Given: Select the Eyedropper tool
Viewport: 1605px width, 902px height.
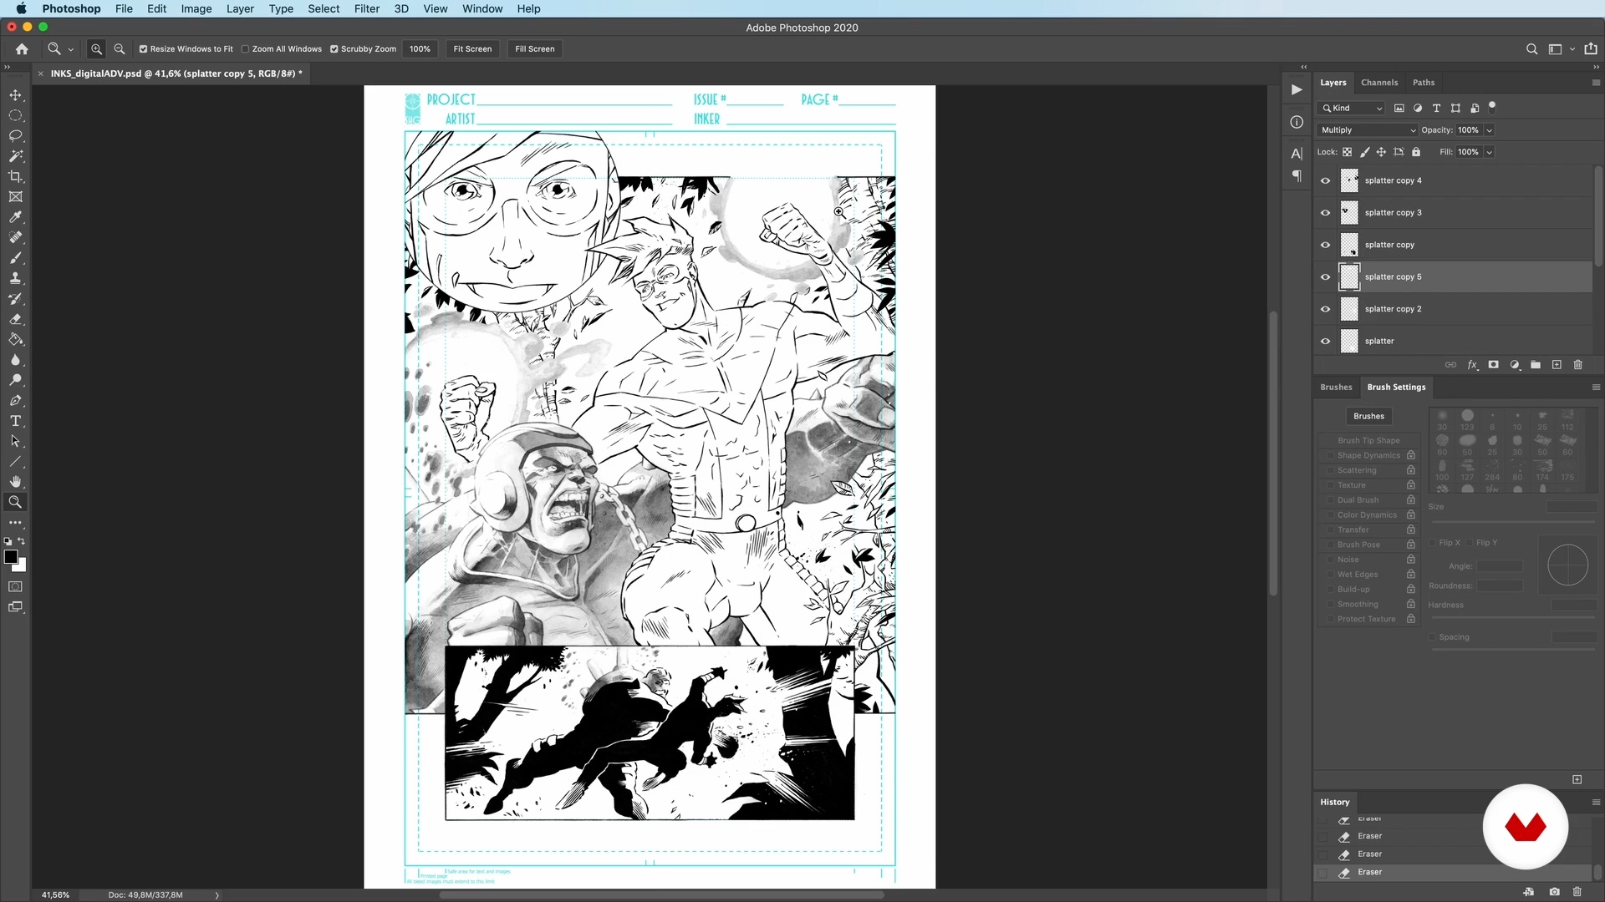Looking at the screenshot, I should [x=15, y=217].
